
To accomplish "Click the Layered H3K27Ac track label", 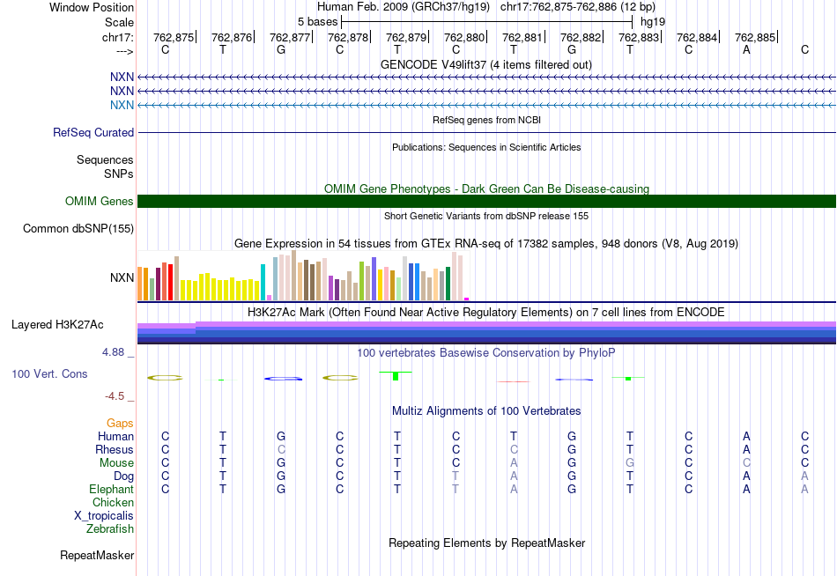I will click(x=57, y=325).
